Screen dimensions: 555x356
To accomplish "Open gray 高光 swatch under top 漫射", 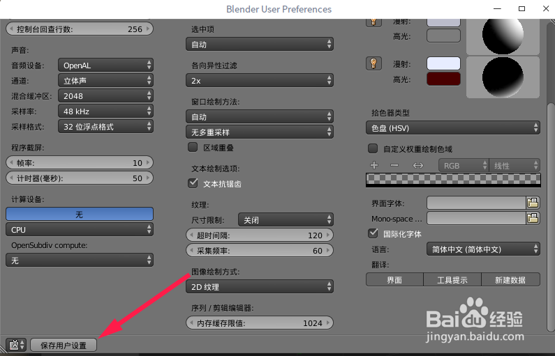I will point(443,36).
